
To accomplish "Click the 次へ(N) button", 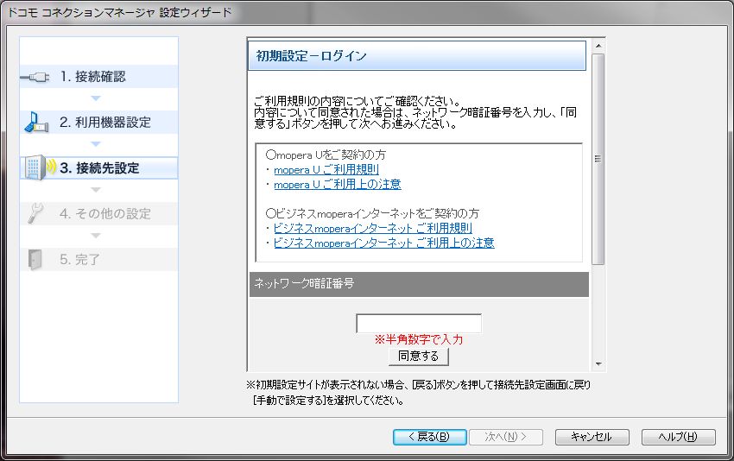I will [x=505, y=437].
